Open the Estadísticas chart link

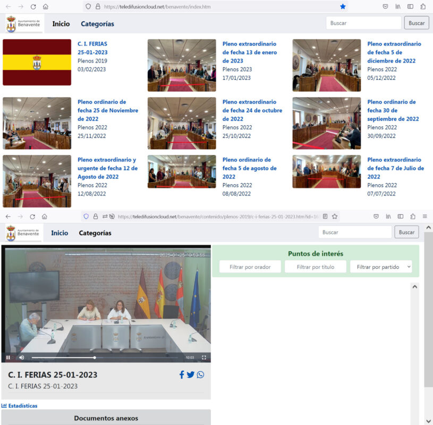(20, 406)
